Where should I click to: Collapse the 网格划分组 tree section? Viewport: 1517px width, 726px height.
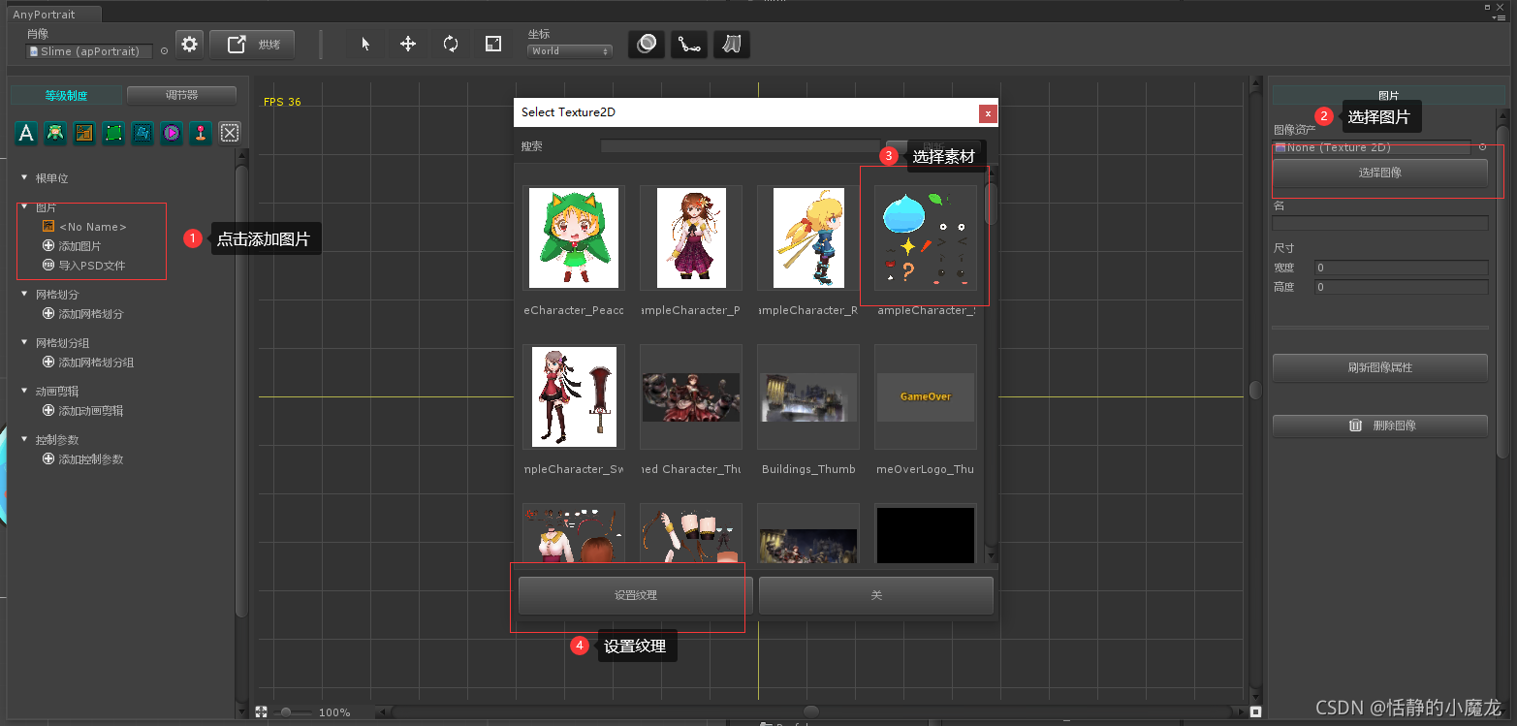pyautogui.click(x=25, y=343)
